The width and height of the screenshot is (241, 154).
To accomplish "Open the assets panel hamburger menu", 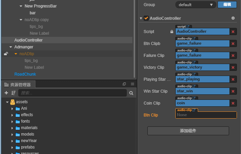I will click(132, 84).
